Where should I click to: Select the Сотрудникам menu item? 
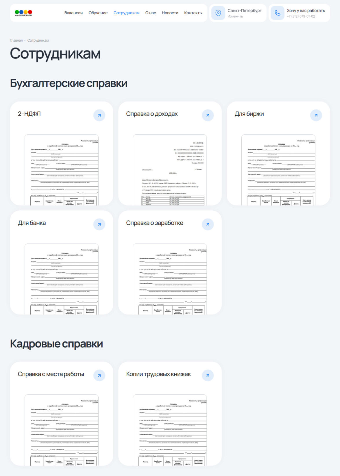[x=126, y=13]
